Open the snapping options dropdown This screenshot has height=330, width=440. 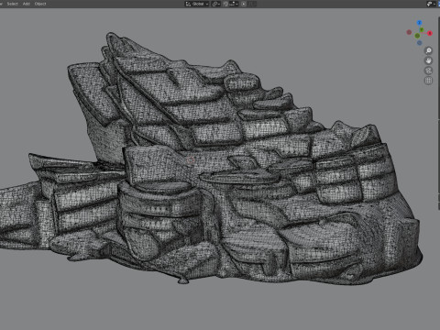pyautogui.click(x=234, y=4)
